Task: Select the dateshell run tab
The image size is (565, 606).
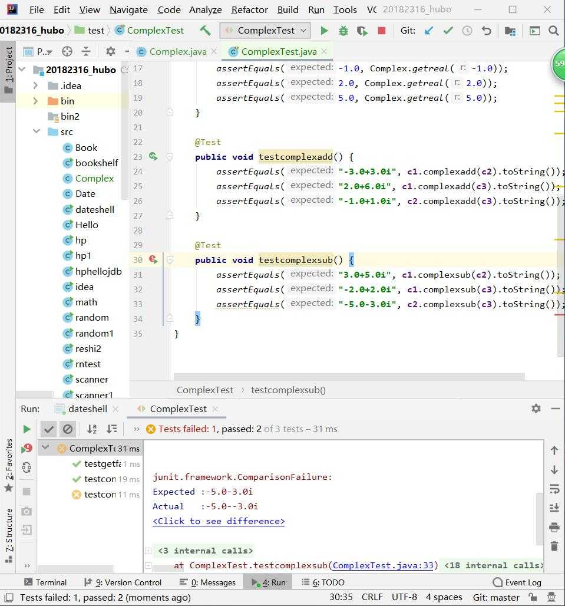Action: point(87,409)
